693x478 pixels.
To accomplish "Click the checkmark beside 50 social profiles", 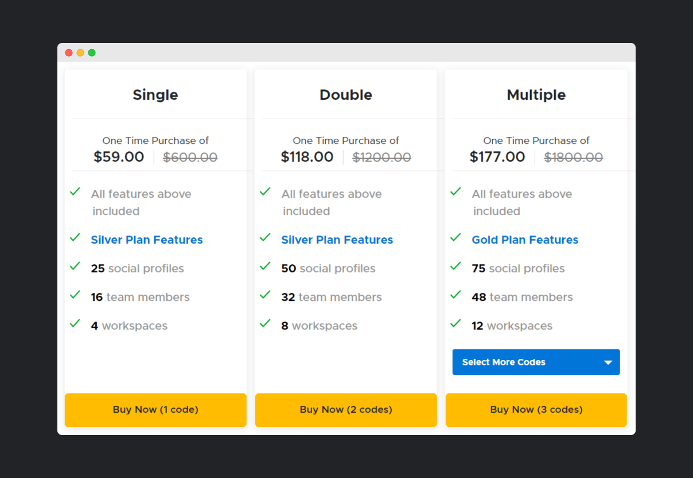I will (x=265, y=266).
